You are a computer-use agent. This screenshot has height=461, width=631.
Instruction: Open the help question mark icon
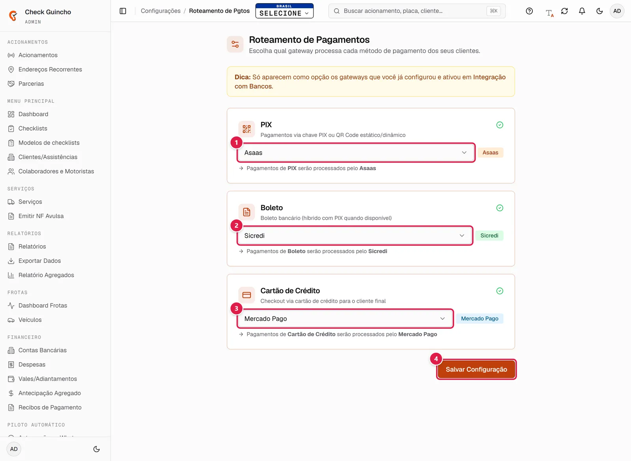point(529,11)
